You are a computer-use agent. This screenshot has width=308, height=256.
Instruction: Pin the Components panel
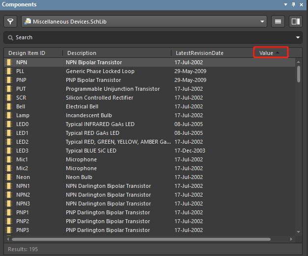click(x=294, y=4)
